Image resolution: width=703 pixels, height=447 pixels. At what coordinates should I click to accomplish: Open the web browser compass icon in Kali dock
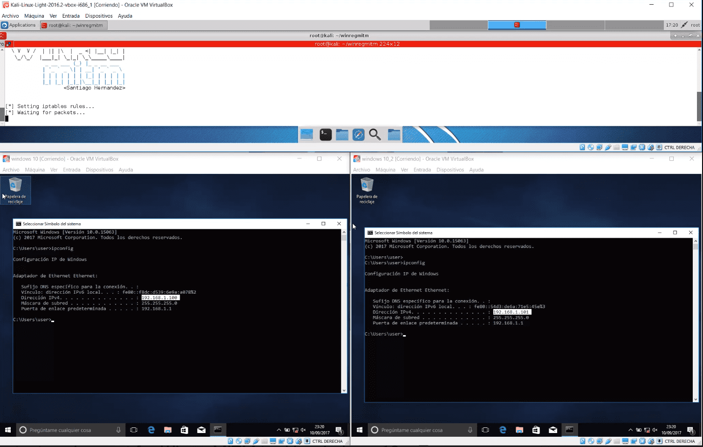click(x=358, y=135)
